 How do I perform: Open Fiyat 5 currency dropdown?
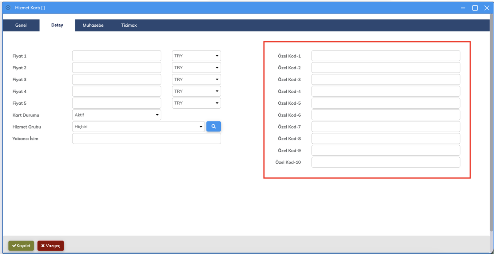(x=196, y=103)
